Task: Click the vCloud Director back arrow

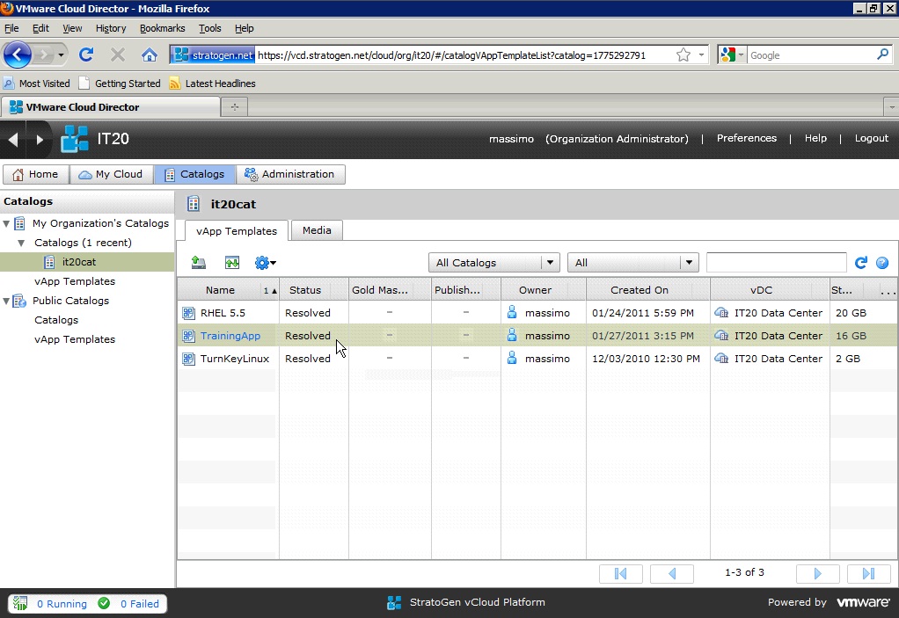Action: pos(13,139)
